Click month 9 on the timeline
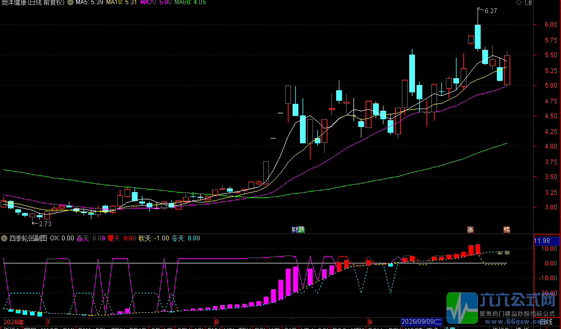Viewport: 561px width, 329px height. (370, 322)
